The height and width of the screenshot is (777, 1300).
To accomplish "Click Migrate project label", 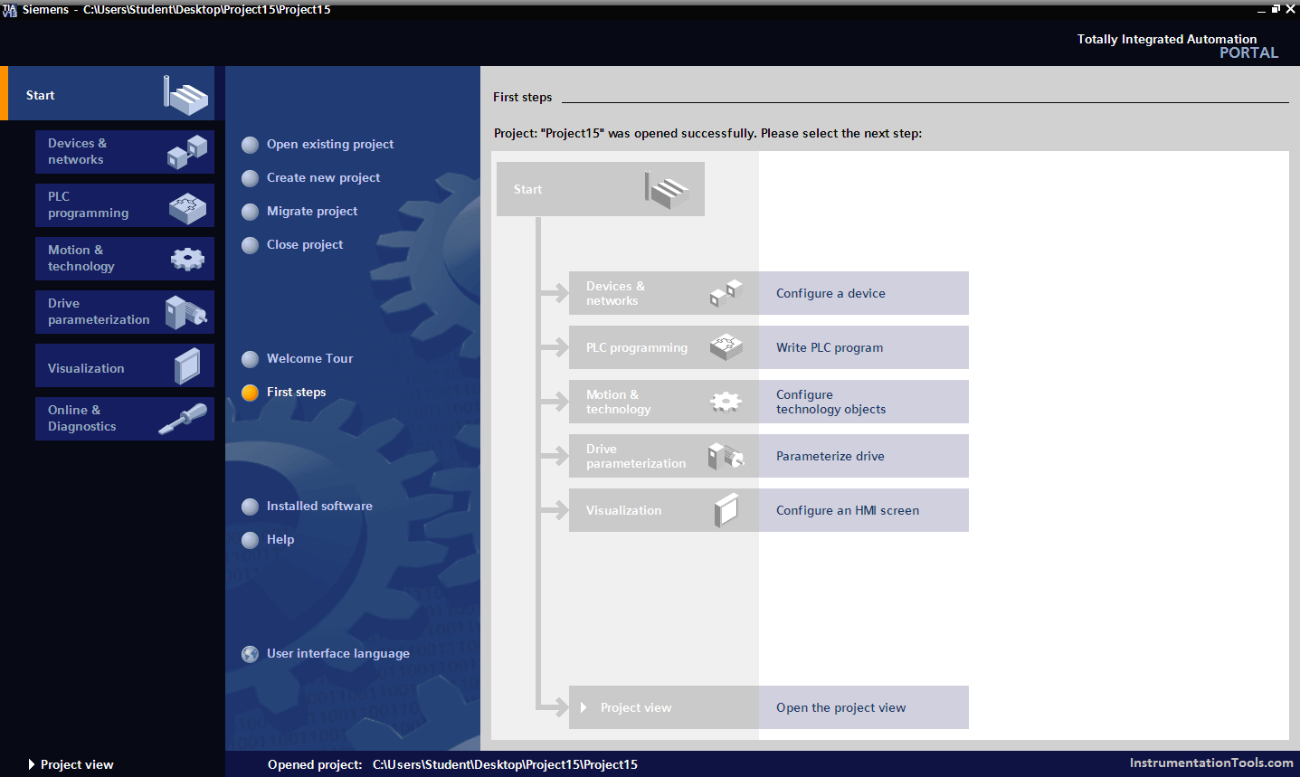I will point(312,211).
